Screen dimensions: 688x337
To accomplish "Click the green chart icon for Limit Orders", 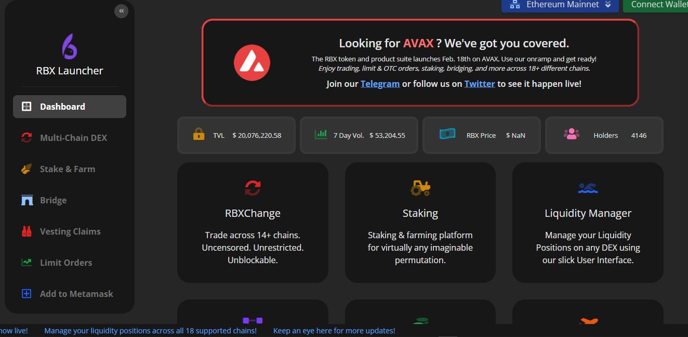I will pyautogui.click(x=27, y=263).
